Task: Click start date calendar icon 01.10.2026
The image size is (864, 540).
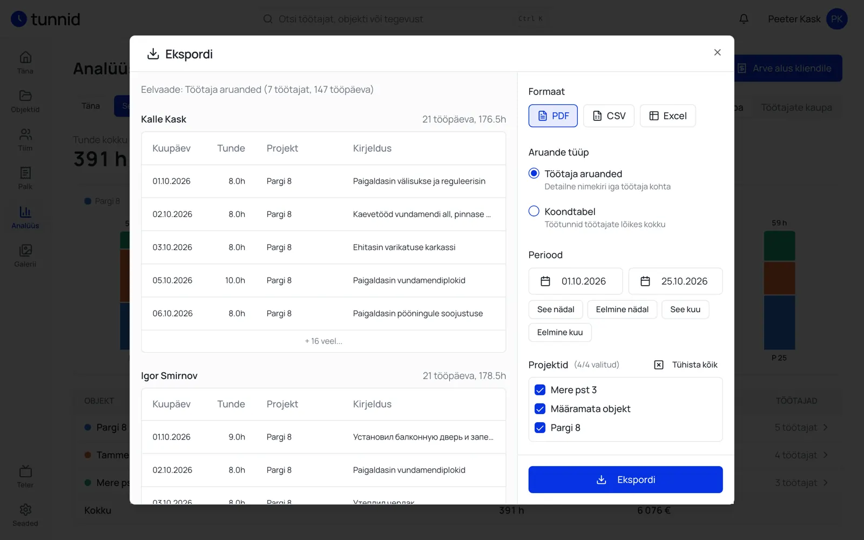Action: pyautogui.click(x=545, y=281)
